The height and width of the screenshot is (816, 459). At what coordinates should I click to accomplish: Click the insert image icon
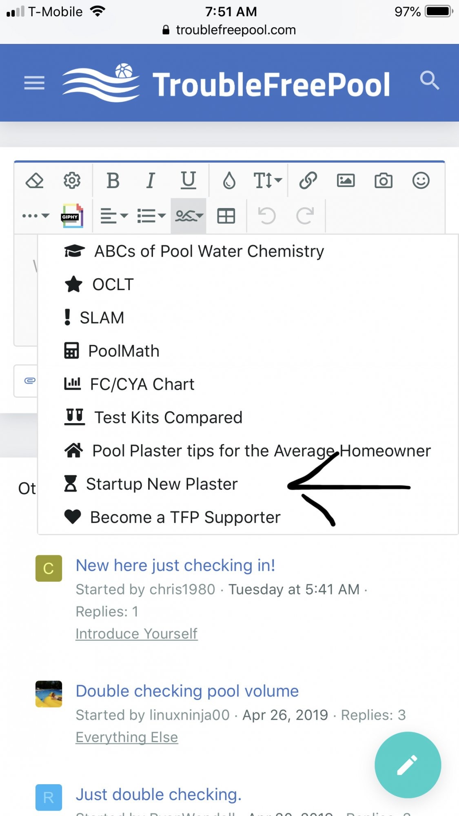(x=346, y=180)
